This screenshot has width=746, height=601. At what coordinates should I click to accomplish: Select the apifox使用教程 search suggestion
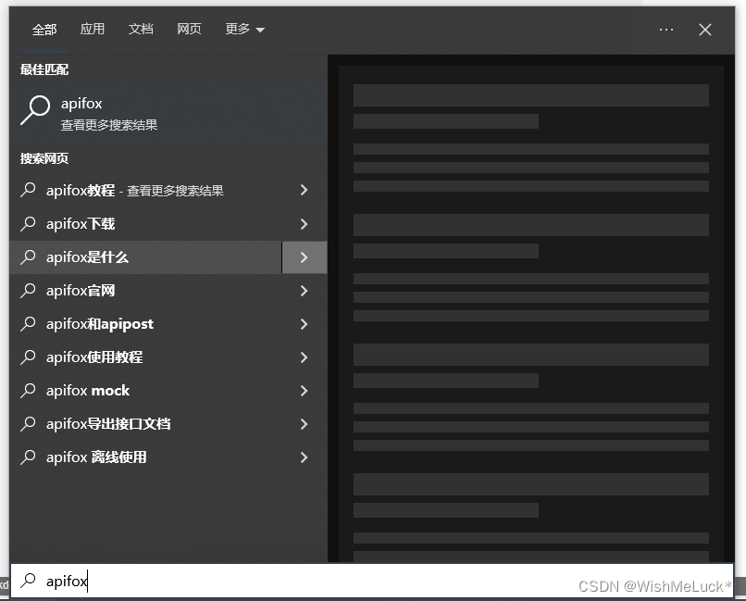tap(145, 357)
